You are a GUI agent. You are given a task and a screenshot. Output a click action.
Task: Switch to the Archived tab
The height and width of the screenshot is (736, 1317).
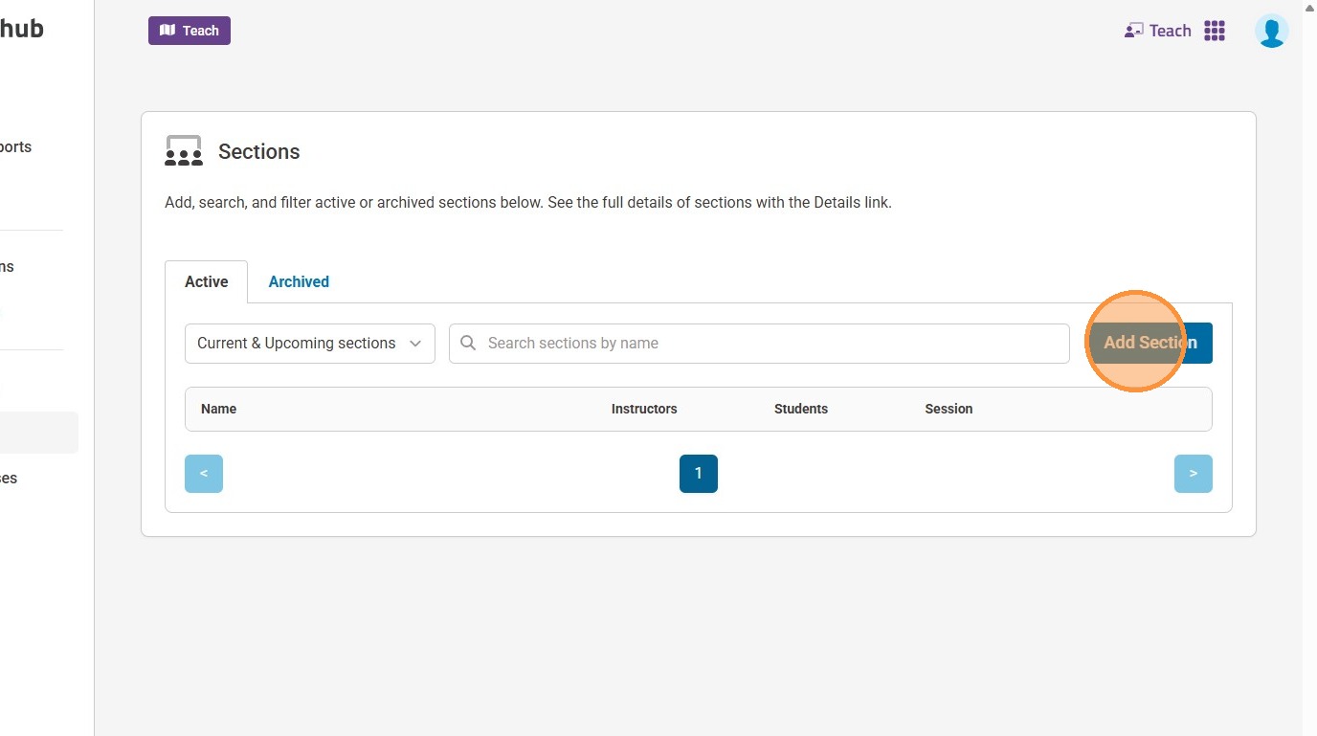click(299, 281)
